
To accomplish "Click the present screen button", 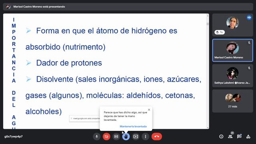I will (136, 136).
